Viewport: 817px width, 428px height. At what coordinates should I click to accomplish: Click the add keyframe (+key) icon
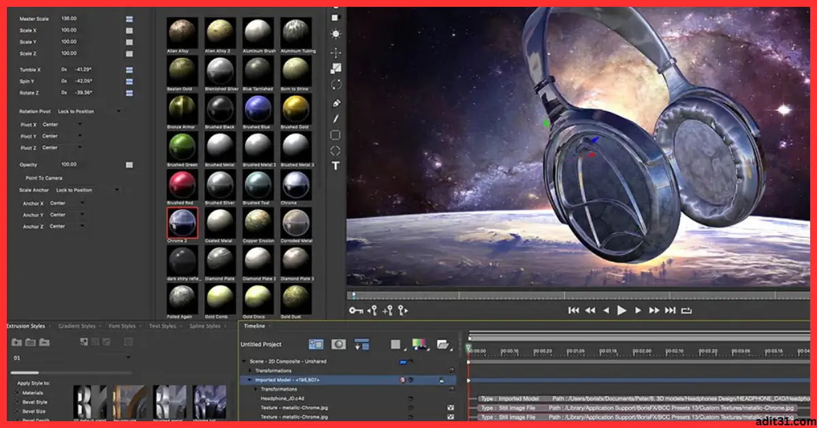(x=388, y=311)
